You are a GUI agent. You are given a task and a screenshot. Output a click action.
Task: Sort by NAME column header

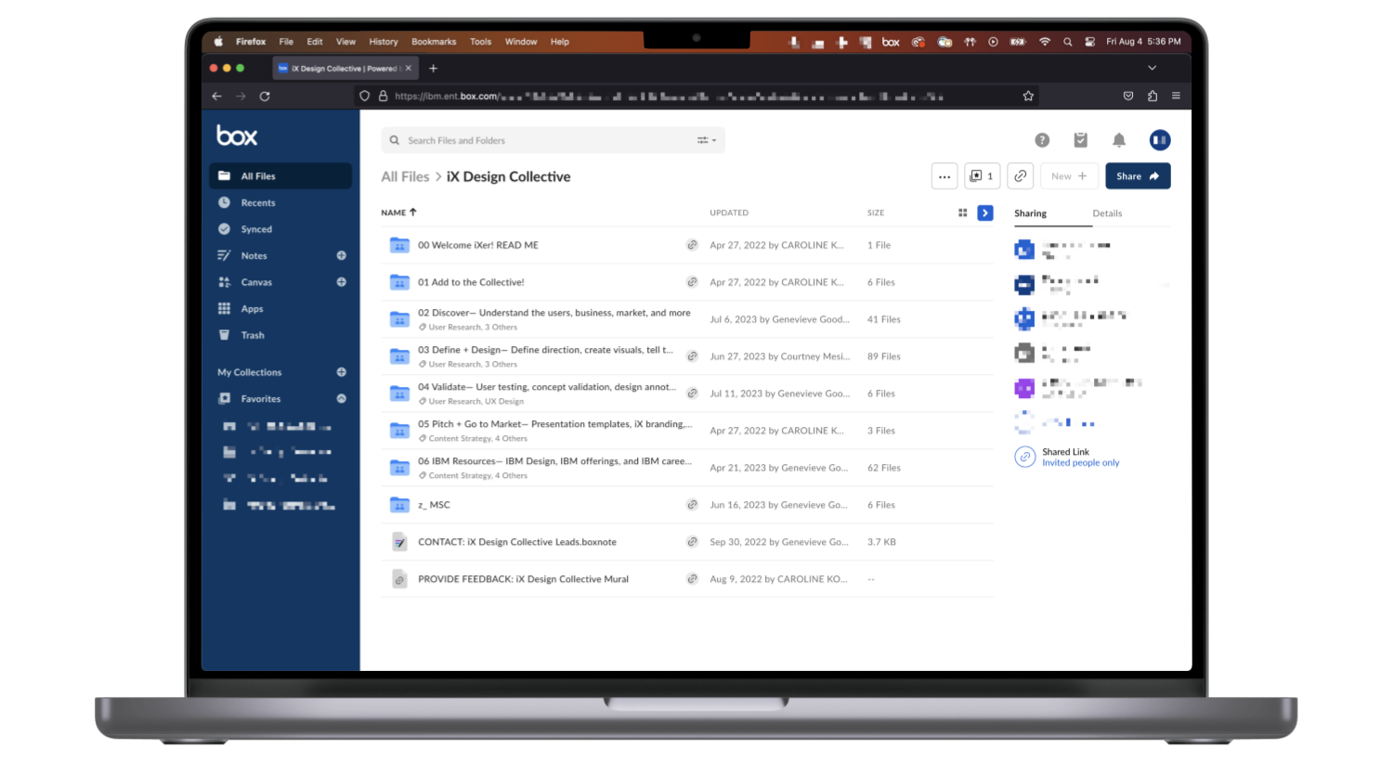[x=398, y=213]
